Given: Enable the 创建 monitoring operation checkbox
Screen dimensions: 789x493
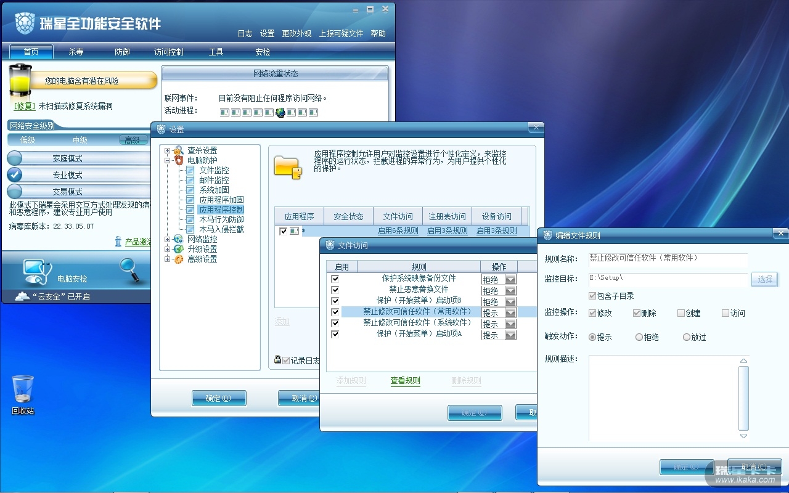Looking at the screenshot, I should pyautogui.click(x=681, y=313).
